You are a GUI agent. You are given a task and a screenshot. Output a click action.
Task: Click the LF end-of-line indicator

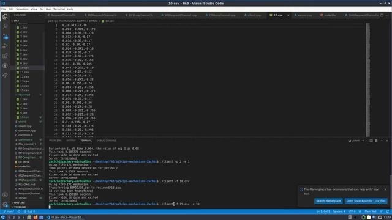pyautogui.click(x=360, y=211)
